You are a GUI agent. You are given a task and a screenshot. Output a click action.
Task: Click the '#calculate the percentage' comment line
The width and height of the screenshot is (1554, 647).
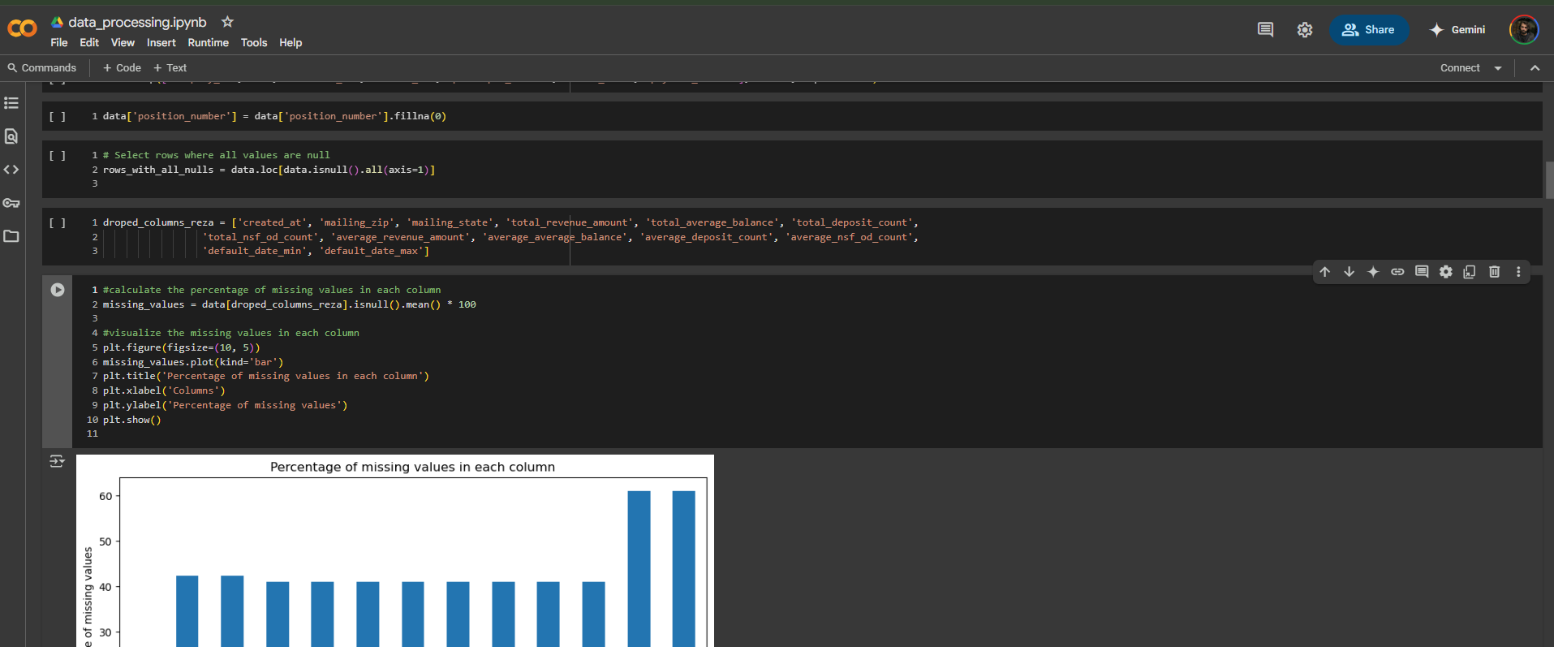(x=272, y=290)
